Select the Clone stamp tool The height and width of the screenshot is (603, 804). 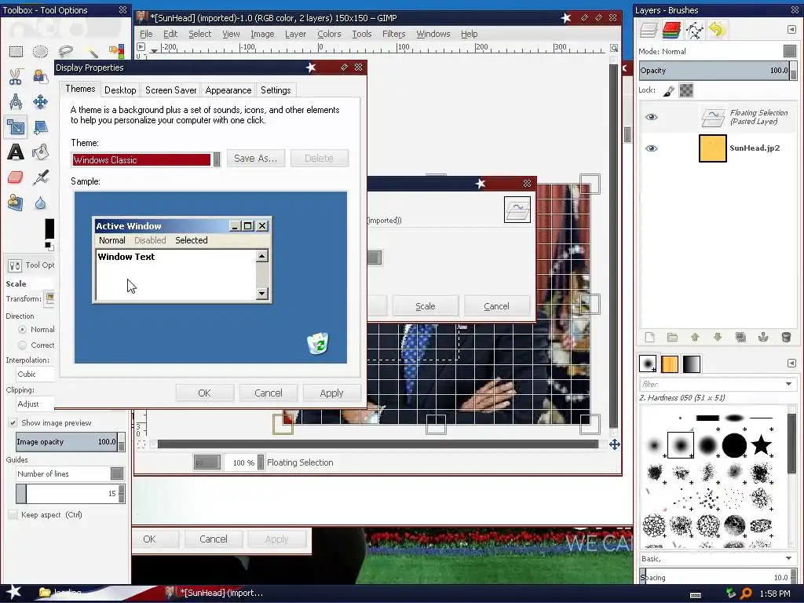(x=16, y=203)
